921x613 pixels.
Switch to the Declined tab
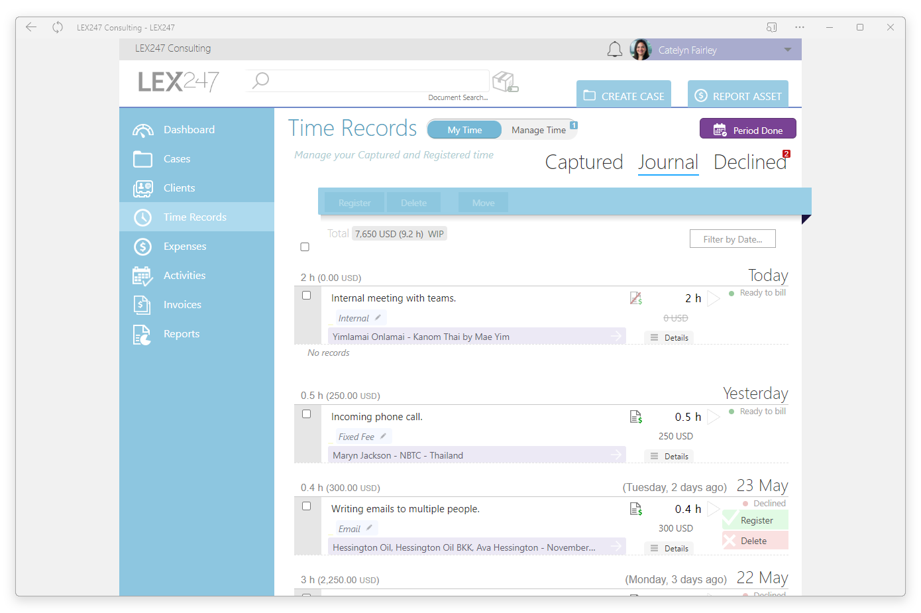(x=749, y=162)
